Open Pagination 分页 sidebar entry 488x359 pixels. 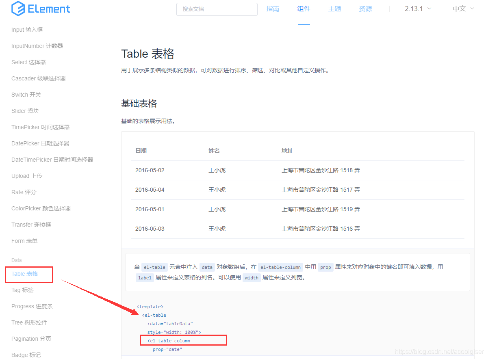point(31,339)
